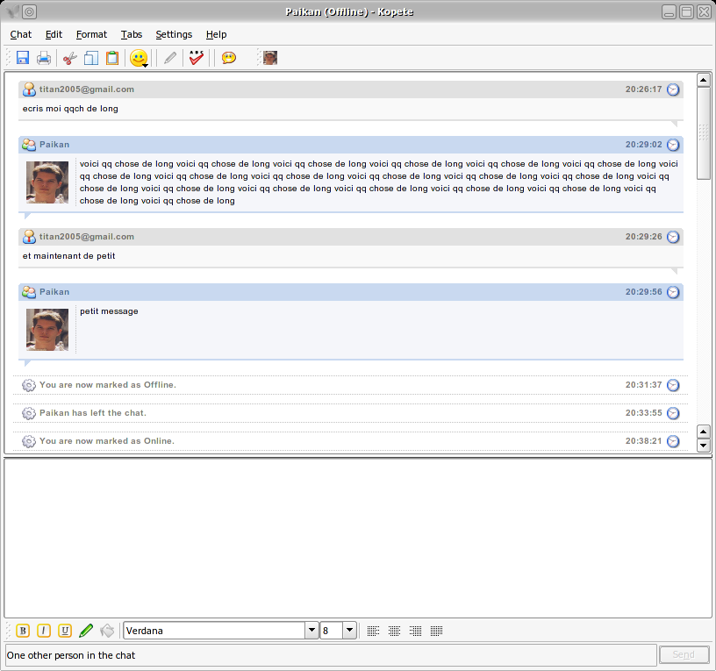Toggle automatic spell check icon
This screenshot has height=671, width=716.
pyautogui.click(x=197, y=58)
